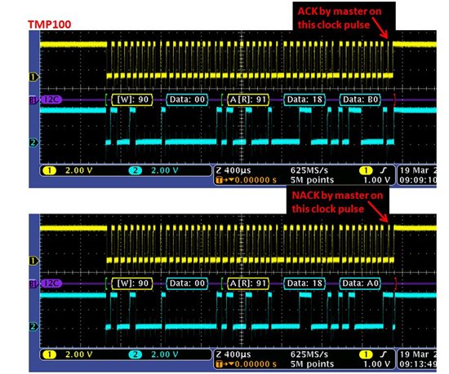Click channel 2 ground marker in lower capture

(33, 326)
